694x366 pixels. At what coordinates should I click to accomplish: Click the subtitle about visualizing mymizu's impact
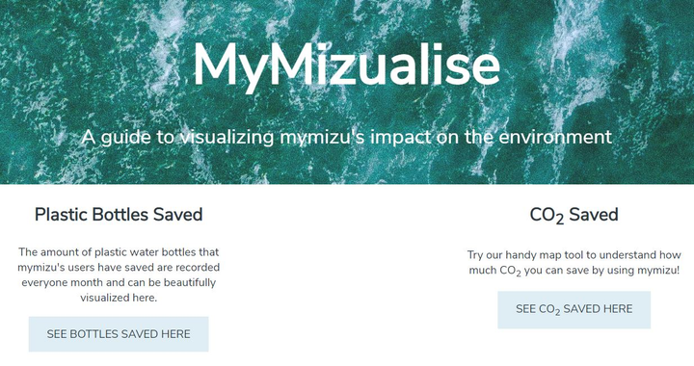[x=347, y=137]
